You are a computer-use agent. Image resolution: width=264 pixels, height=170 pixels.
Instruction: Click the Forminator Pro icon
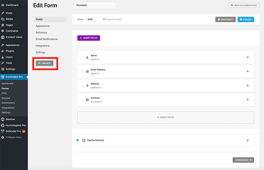point(3,77)
